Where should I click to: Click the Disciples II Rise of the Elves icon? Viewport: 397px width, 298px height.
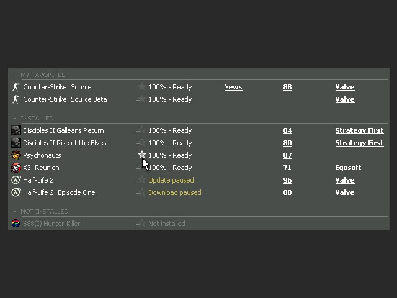16,143
